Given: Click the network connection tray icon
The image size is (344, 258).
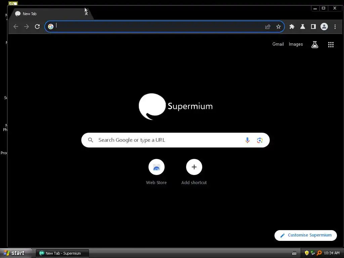Looking at the screenshot, I should click(313, 253).
